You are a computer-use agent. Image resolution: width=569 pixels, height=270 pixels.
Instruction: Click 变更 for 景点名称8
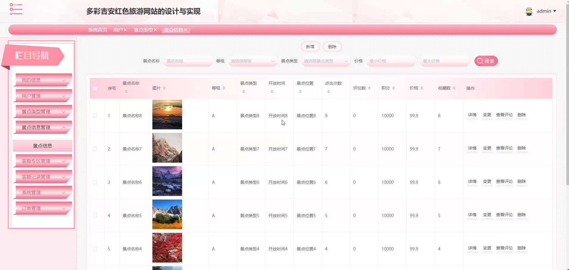[x=487, y=115]
